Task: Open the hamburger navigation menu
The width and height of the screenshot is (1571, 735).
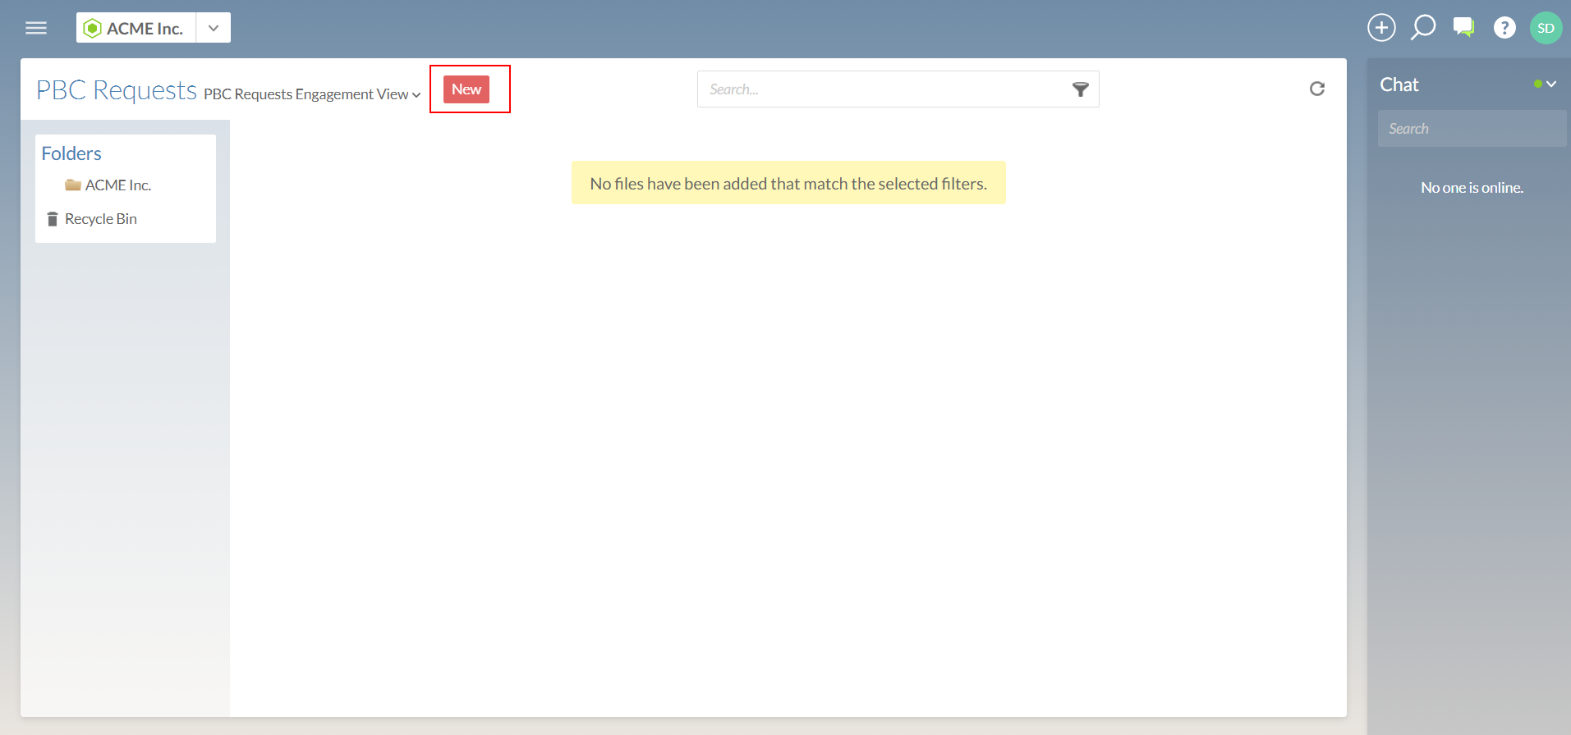Action: tap(36, 28)
